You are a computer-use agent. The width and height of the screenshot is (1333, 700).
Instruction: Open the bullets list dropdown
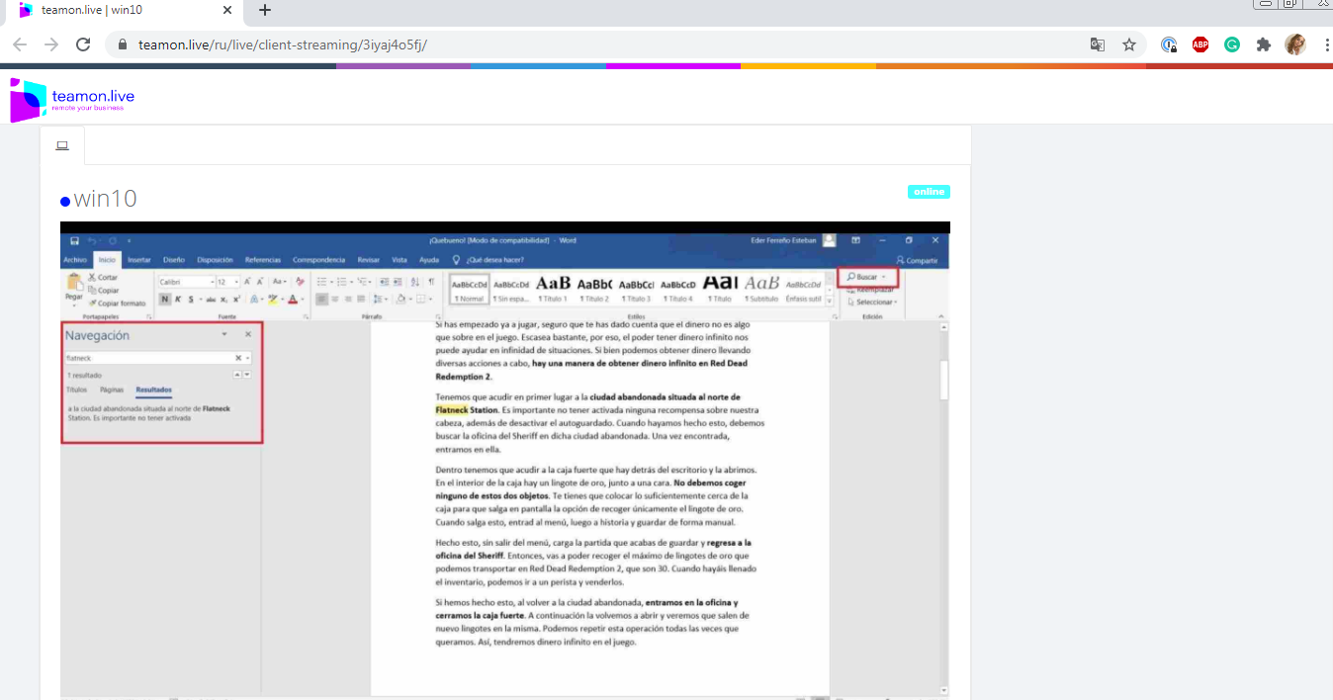point(331,282)
